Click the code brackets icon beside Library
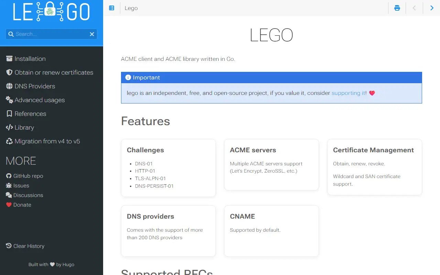 [x=9, y=128]
